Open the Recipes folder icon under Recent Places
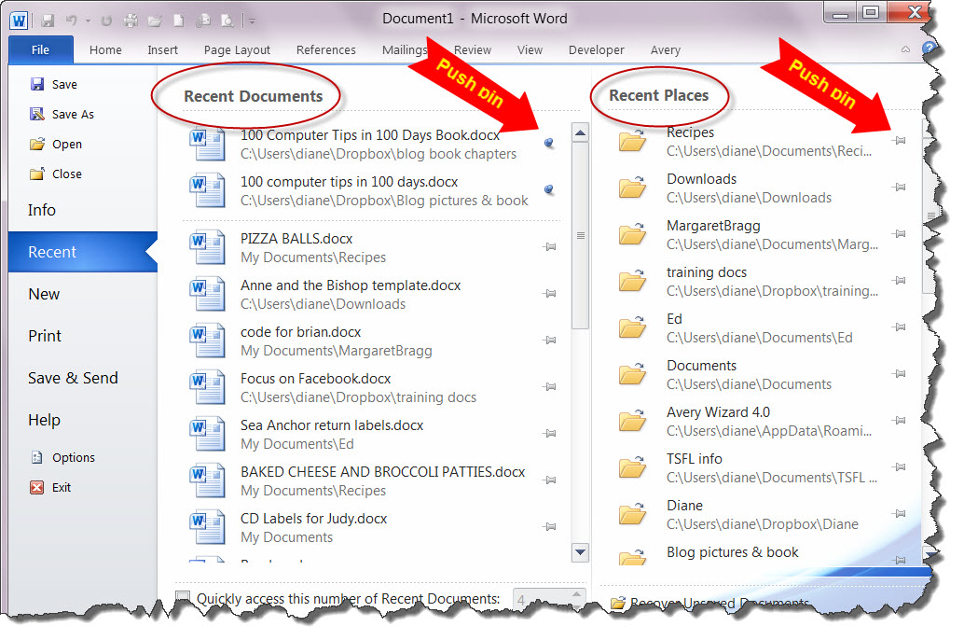Screen dimensions: 964x640 [633, 141]
